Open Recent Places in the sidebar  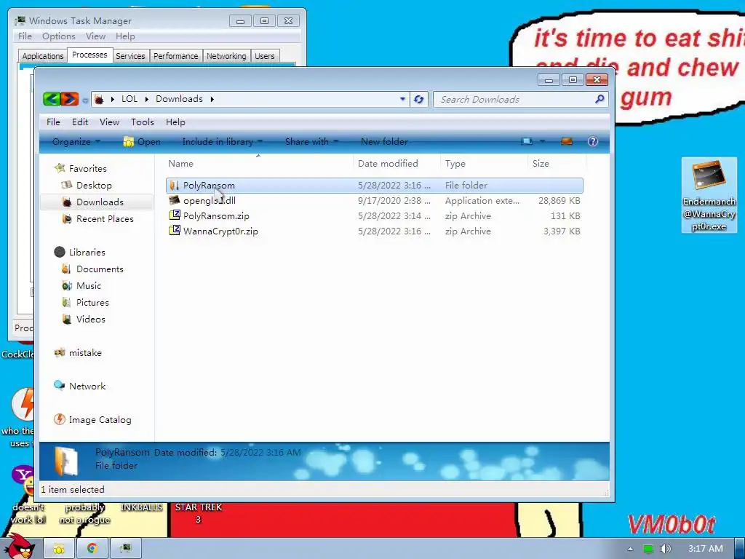click(105, 218)
